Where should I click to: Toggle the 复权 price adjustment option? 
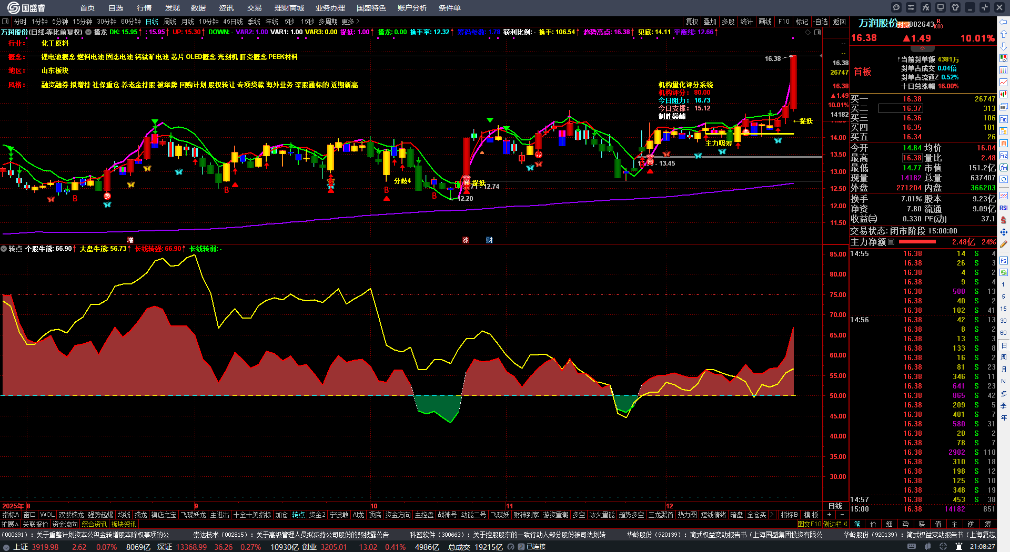coord(692,22)
